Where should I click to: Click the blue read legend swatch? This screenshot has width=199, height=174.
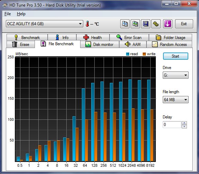127,54
